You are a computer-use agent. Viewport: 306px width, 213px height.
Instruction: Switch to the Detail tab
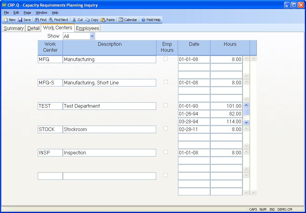33,28
